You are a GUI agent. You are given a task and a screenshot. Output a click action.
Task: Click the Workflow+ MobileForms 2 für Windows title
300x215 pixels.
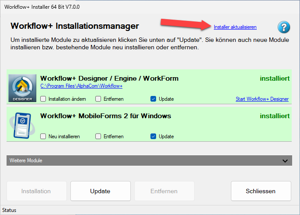[106, 116]
